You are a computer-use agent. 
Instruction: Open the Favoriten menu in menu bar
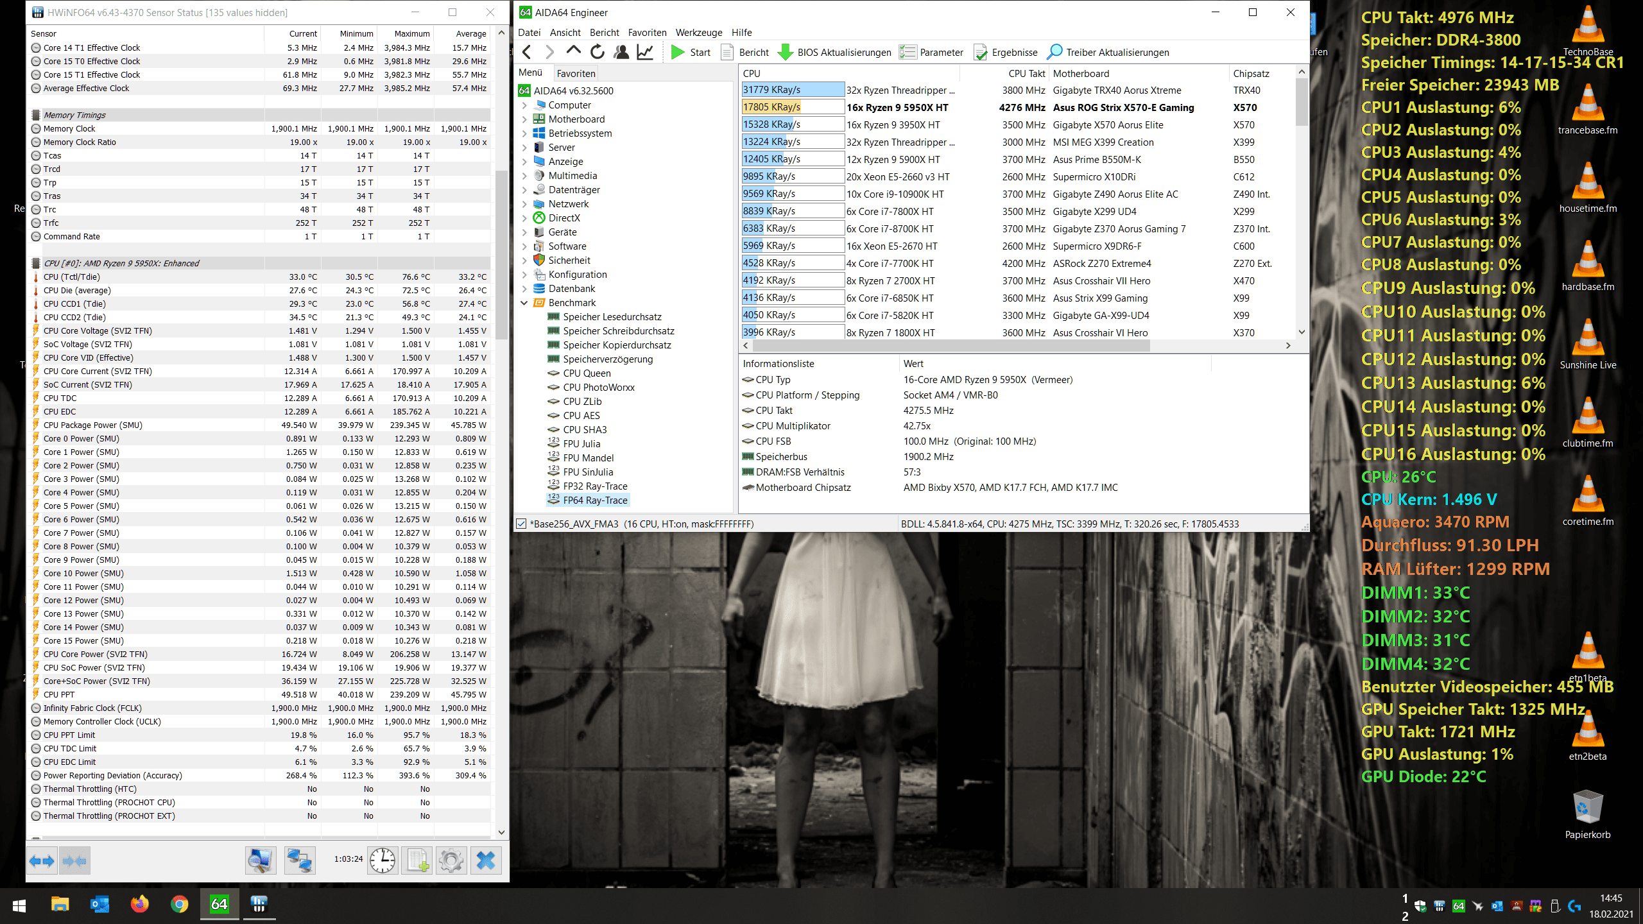pos(647,33)
